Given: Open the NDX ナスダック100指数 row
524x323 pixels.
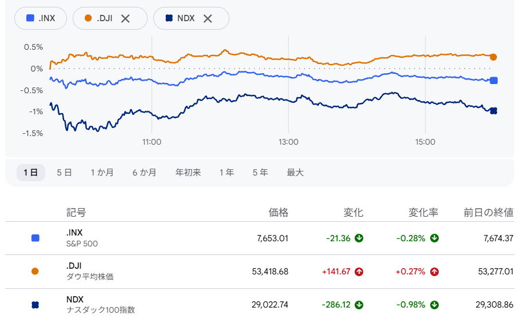Looking at the screenshot, I should coord(260,305).
